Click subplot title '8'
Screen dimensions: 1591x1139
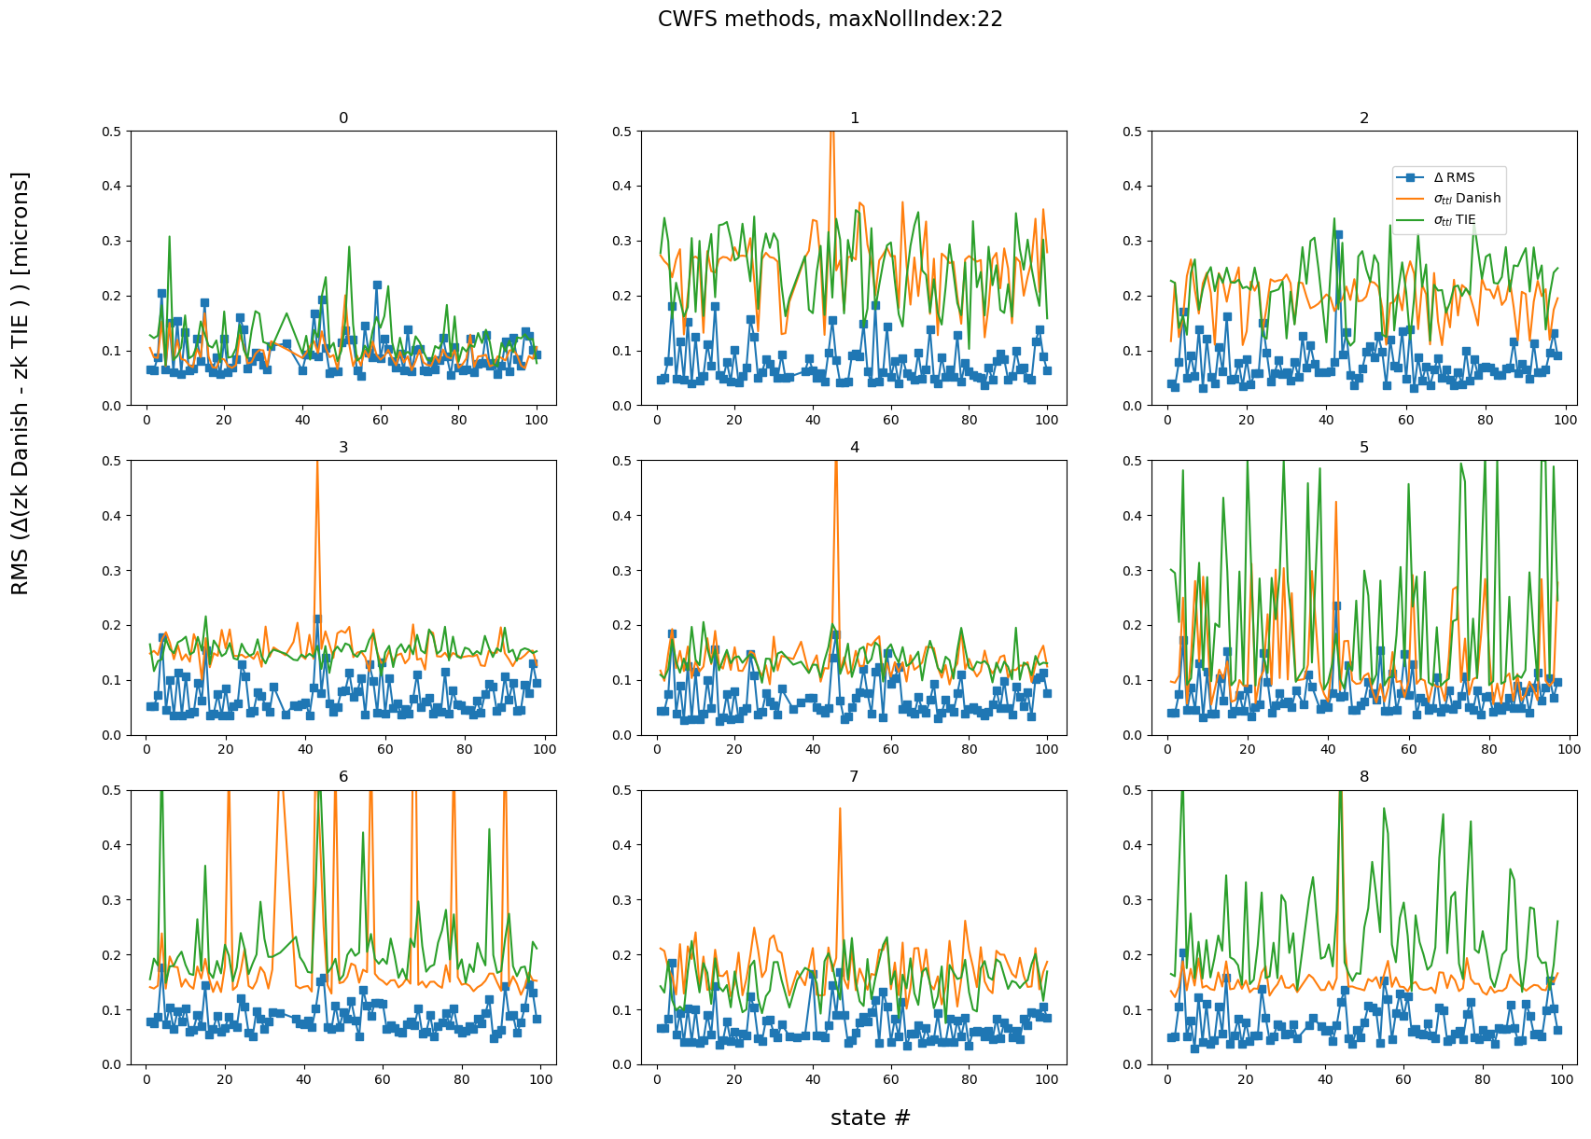(x=1364, y=777)
